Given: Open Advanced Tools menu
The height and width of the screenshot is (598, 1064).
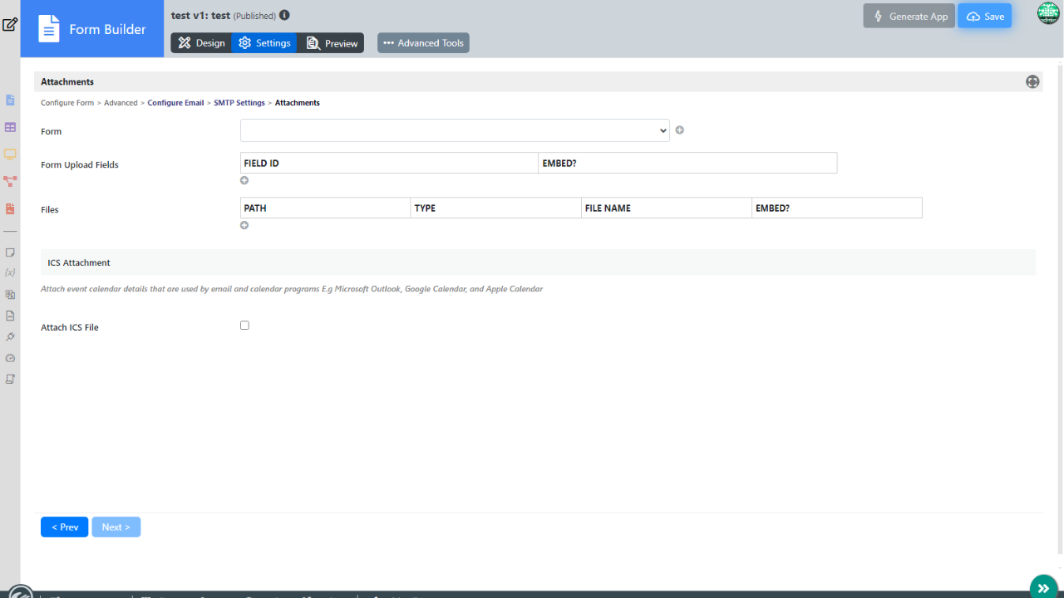Looking at the screenshot, I should [423, 43].
